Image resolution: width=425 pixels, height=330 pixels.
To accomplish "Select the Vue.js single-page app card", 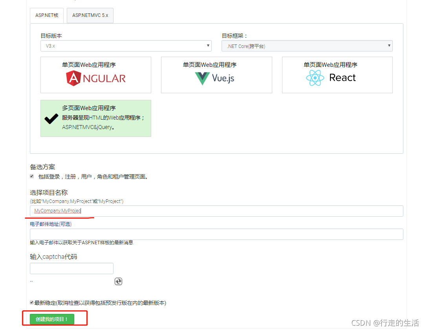I will coord(216,75).
